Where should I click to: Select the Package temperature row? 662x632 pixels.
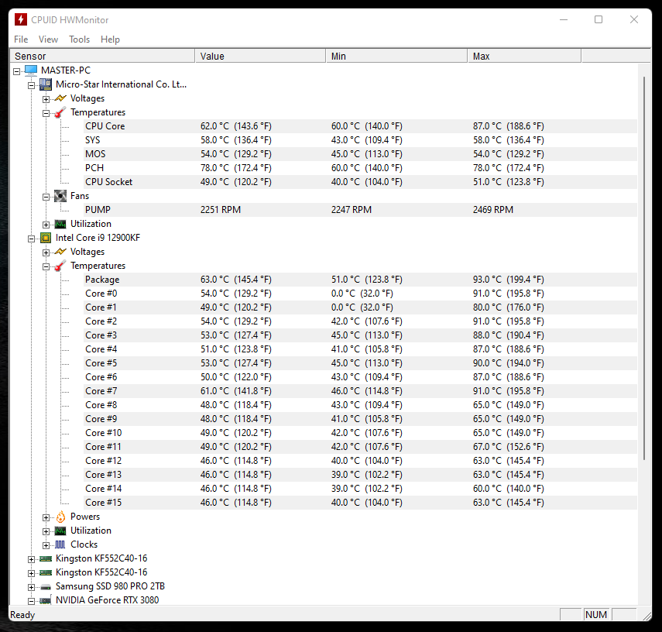point(360,280)
